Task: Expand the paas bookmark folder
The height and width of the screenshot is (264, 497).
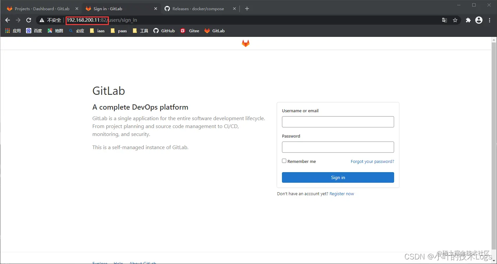Action: (x=119, y=31)
